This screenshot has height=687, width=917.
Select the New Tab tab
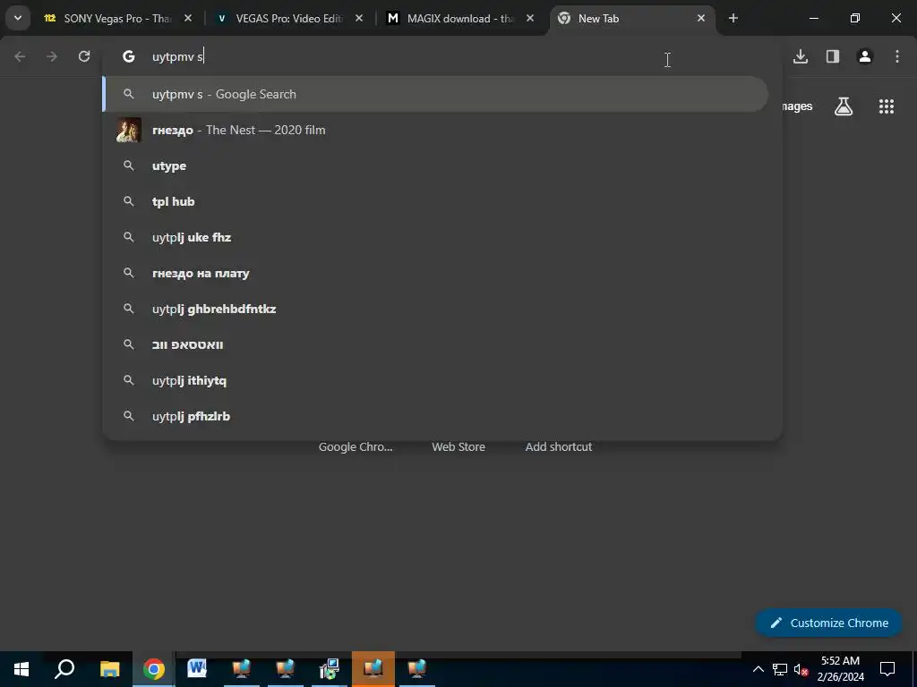(631, 19)
